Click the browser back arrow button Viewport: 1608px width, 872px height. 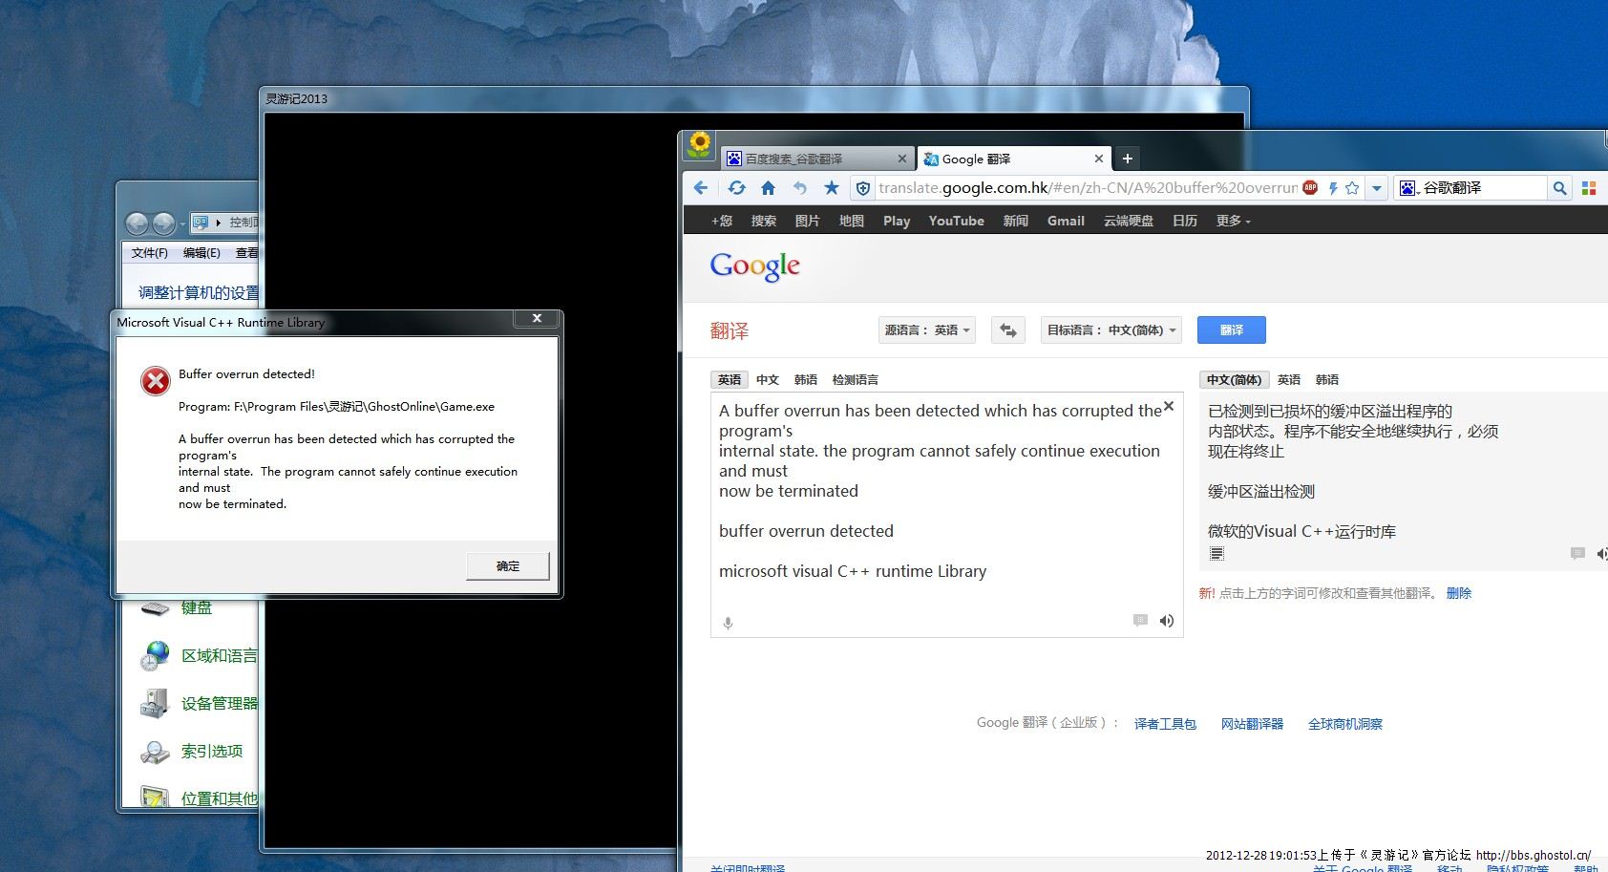[x=701, y=188]
